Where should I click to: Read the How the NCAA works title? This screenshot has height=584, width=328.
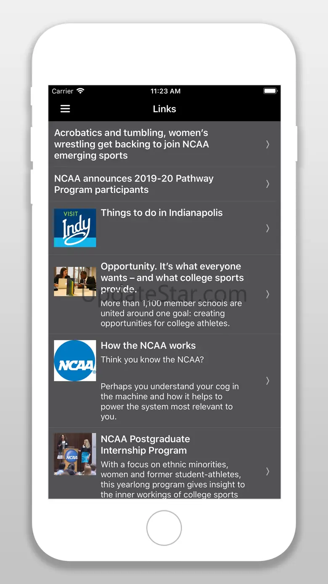[x=148, y=346]
